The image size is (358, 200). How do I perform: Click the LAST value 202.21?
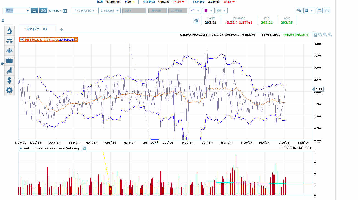click(x=211, y=23)
